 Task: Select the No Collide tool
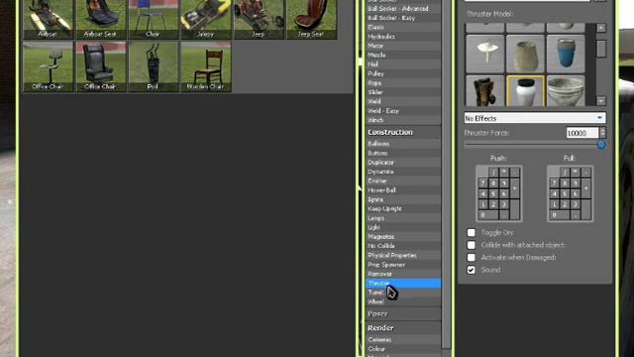pos(403,246)
